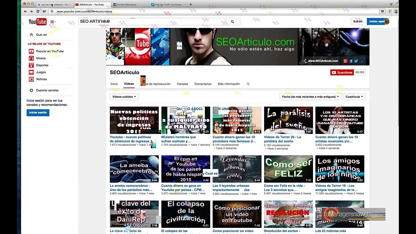Click the Popular en YouTube icon

pyautogui.click(x=31, y=51)
